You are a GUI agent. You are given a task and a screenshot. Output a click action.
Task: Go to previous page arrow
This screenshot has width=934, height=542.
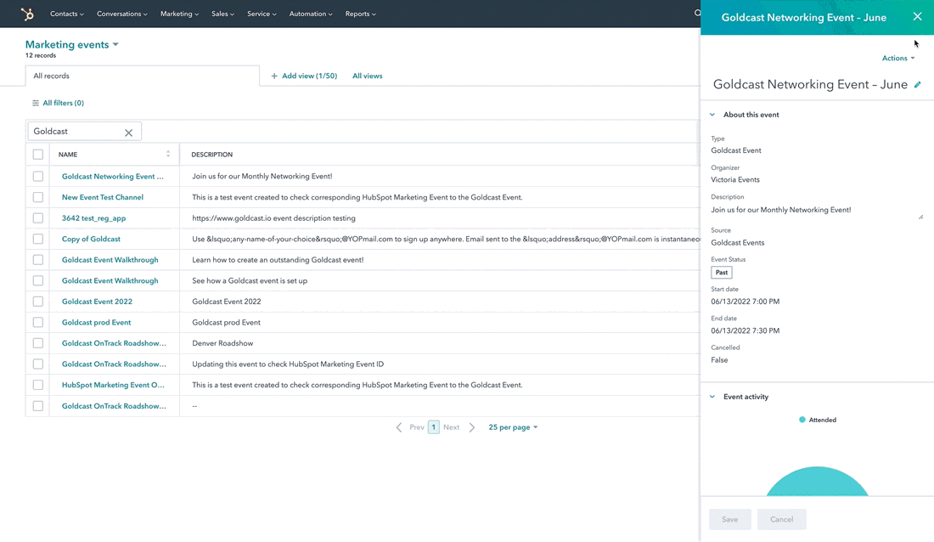(x=398, y=427)
